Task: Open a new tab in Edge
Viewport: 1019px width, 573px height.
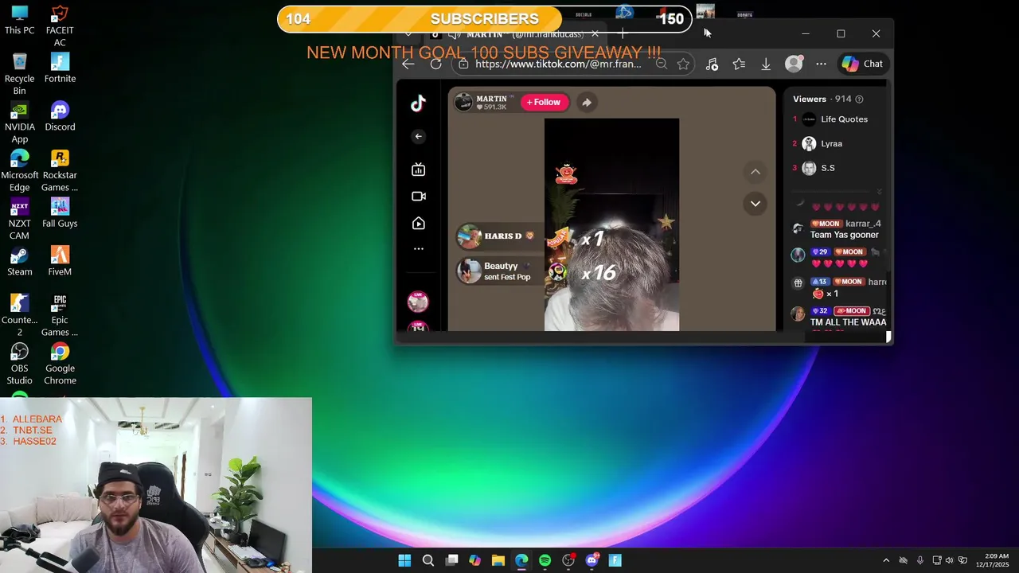Action: tap(623, 34)
